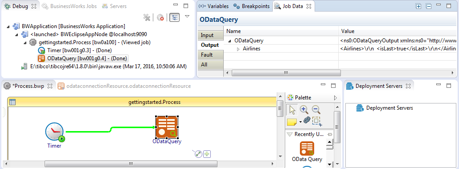This screenshot has height=169, width=459.
Task: Click the OData Query palette item
Action: 307,152
